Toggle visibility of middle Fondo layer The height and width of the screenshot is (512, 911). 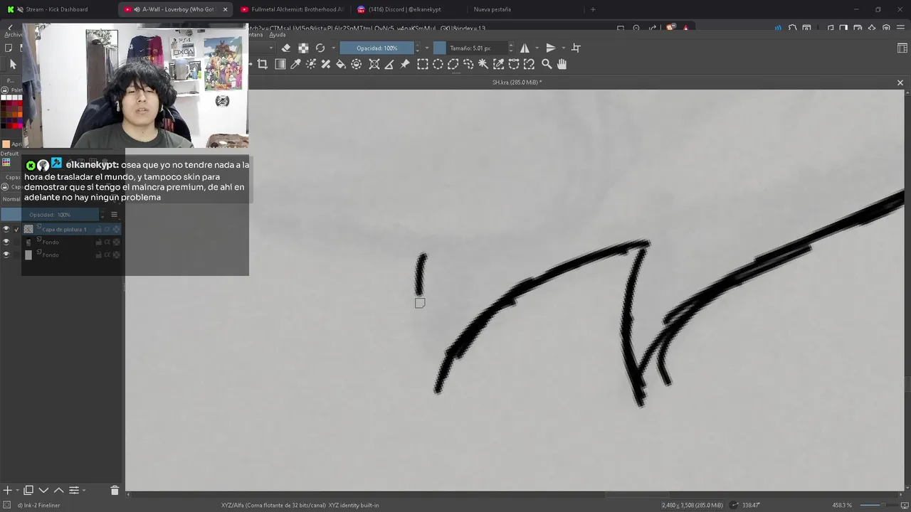[x=6, y=242]
